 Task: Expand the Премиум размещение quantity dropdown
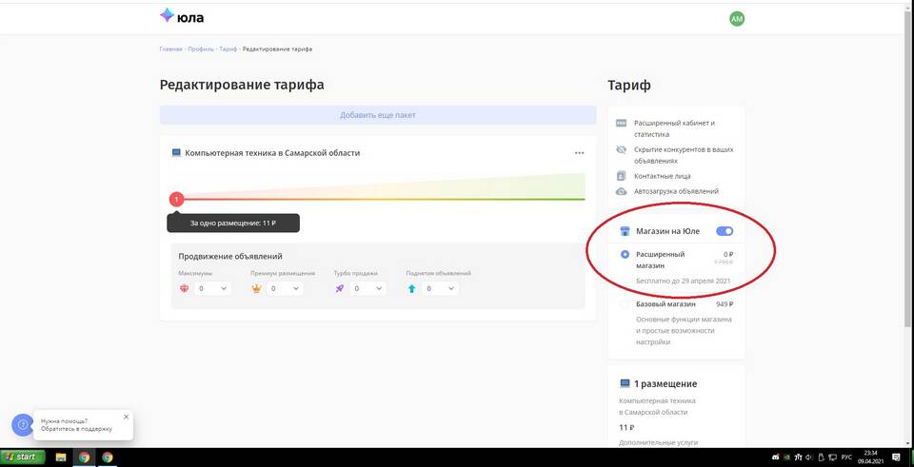285,288
